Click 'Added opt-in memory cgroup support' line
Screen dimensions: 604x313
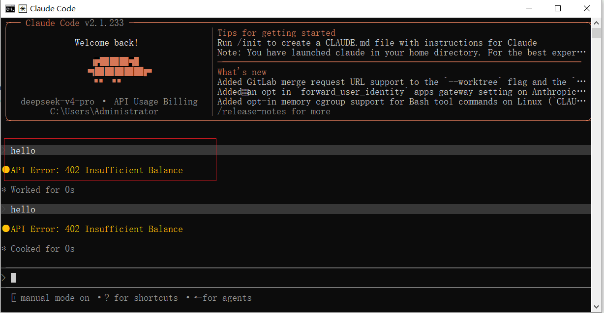[x=402, y=102]
